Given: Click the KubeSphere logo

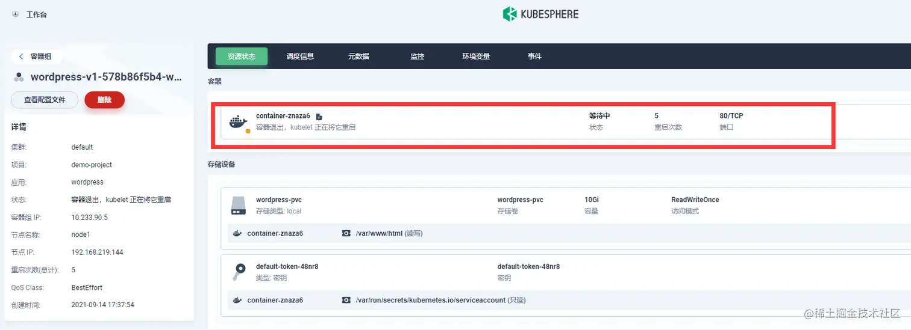Looking at the screenshot, I should (x=540, y=14).
